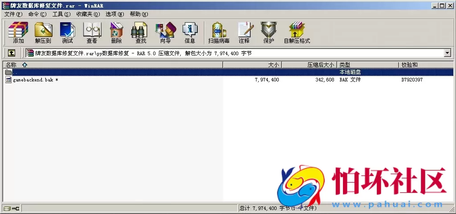Image resolution: width=456 pixels, height=214 pixels.
Task: Open the 收藏夹(O) menu
Action: coord(88,14)
